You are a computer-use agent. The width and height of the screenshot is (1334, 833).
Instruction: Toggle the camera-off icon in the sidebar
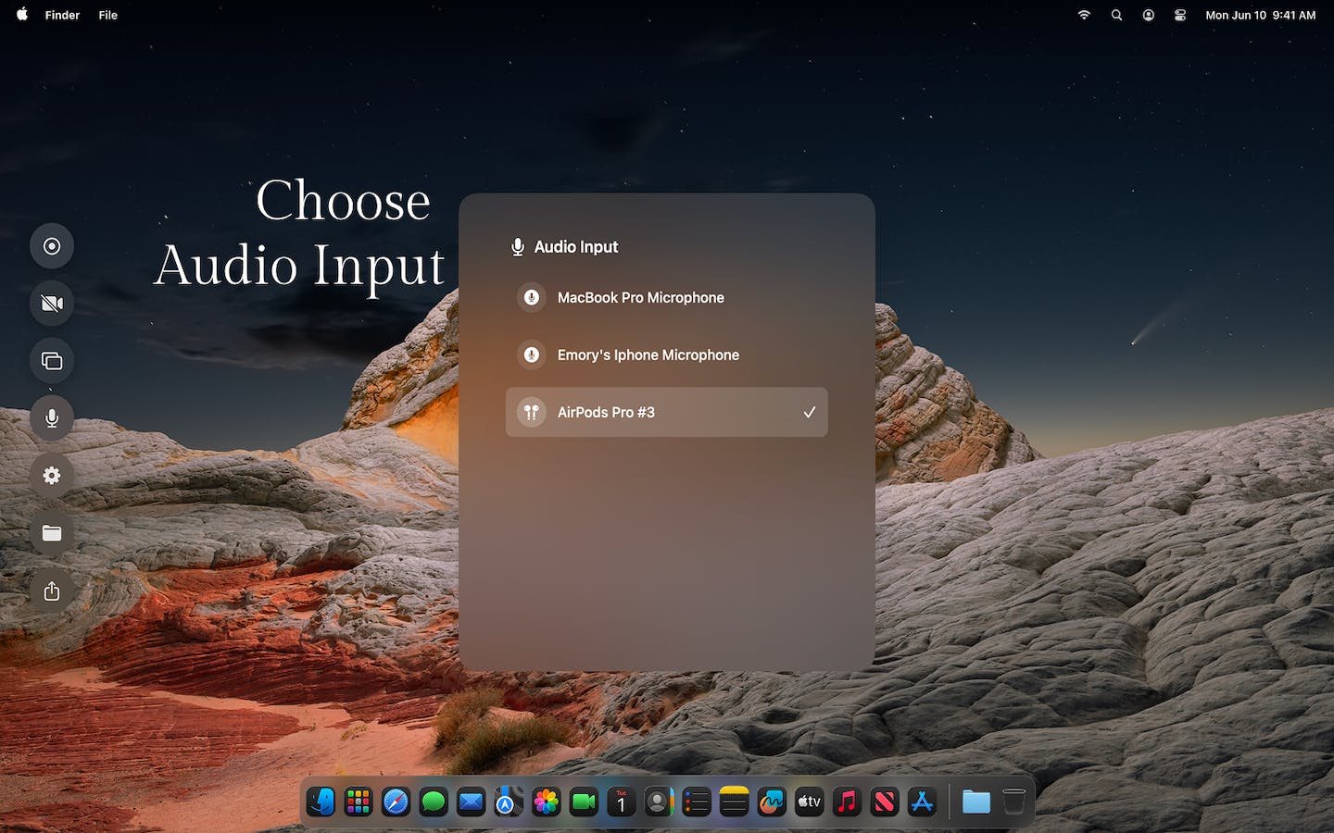click(52, 304)
